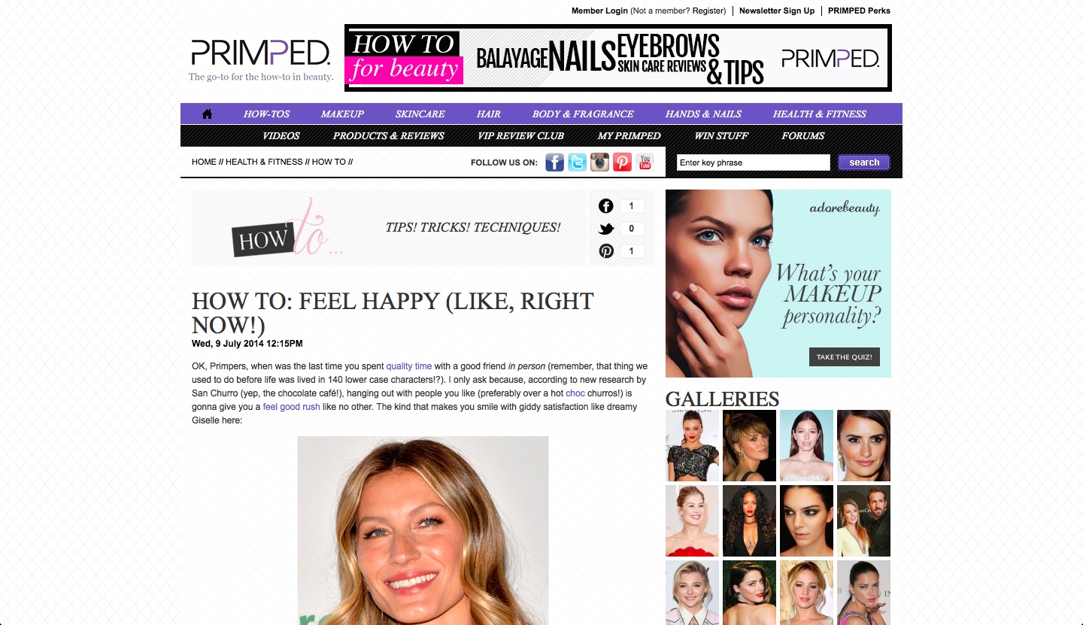Screen dimensions: 1083x625
Task: Open the Instagram follow icon
Action: pos(599,162)
